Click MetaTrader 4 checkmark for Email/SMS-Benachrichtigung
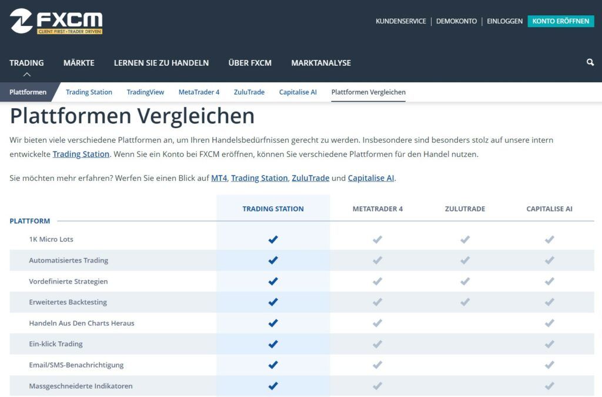Viewport: 602px width, 397px height. (377, 364)
